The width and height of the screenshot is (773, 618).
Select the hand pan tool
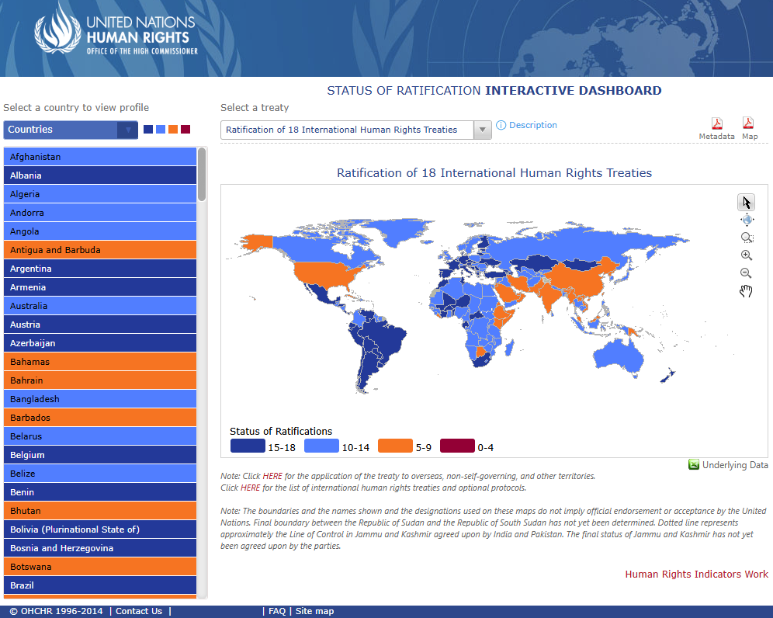746,291
